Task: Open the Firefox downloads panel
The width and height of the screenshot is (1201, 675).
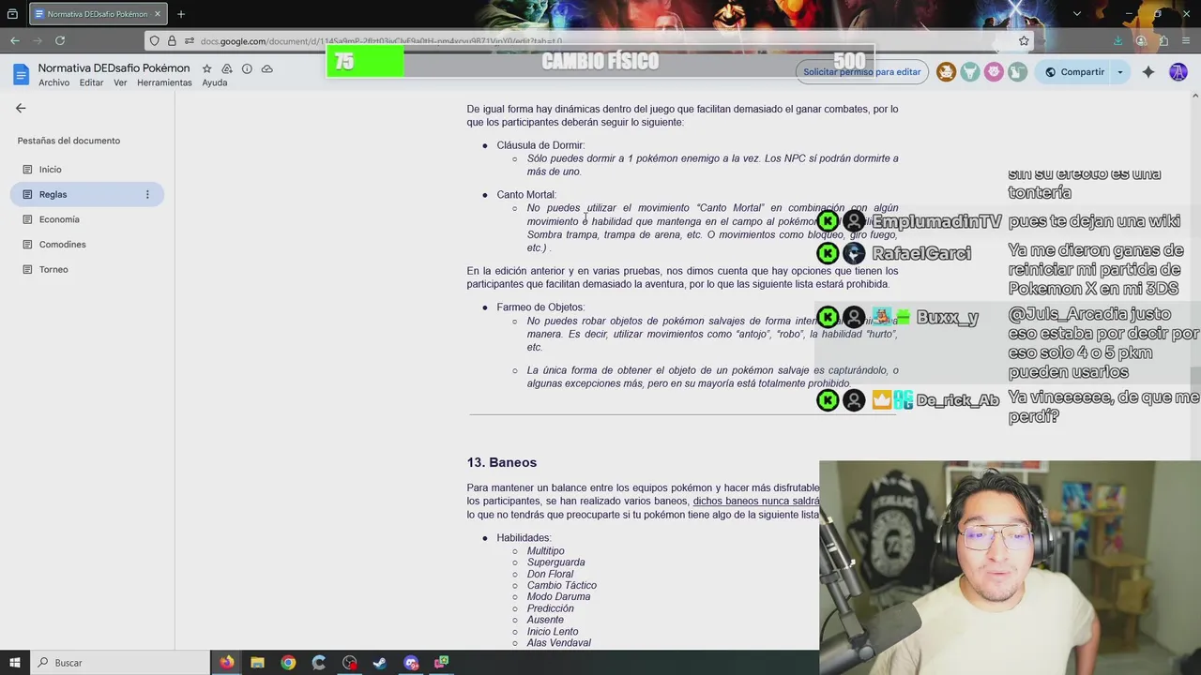Action: (x=1117, y=40)
